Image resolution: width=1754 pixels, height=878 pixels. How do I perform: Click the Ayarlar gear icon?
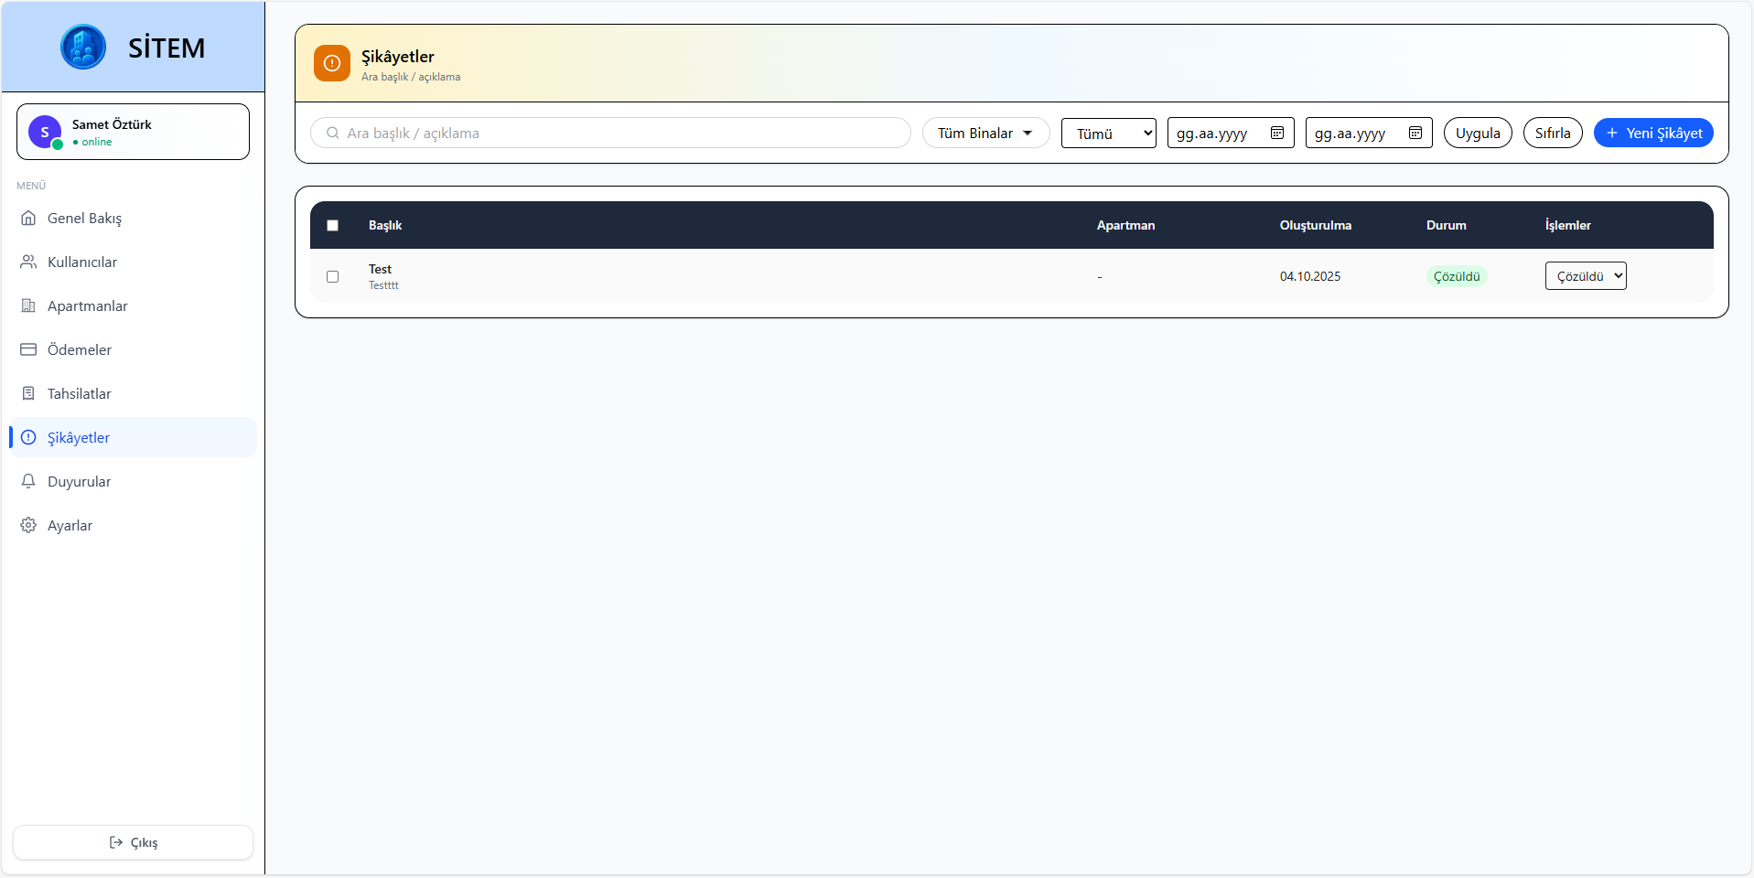(28, 525)
